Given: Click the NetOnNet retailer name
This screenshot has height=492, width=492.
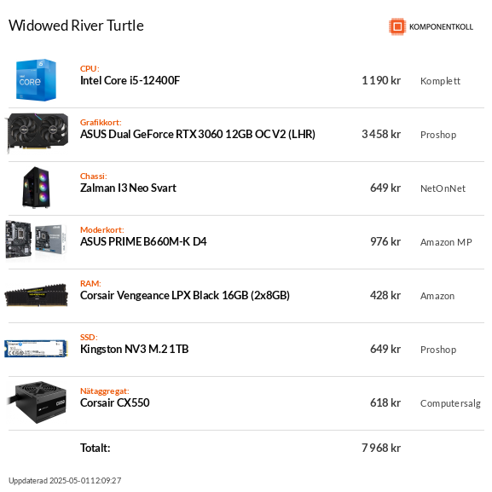Looking at the screenshot, I should tap(443, 188).
